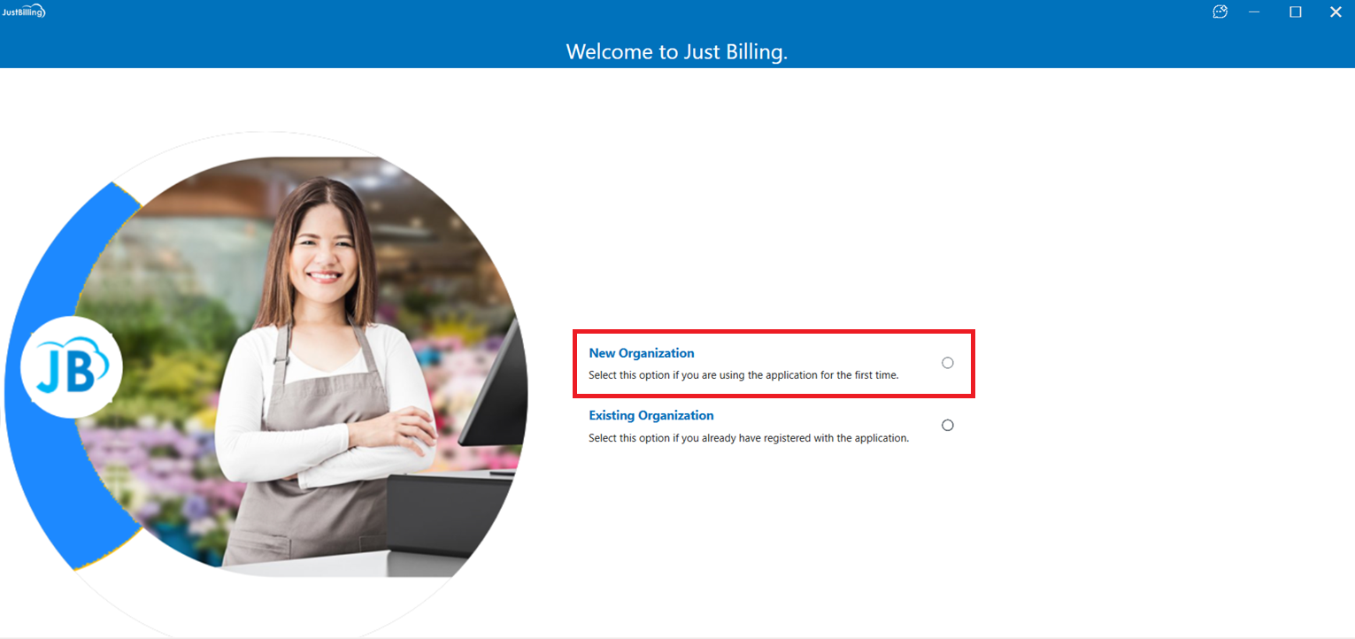Click the "New Organization" heading text
The height and width of the screenshot is (639, 1355).
[x=642, y=353]
